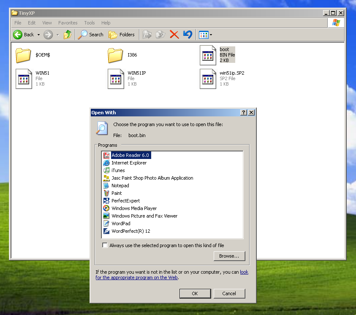Screen dimensions: 356x315
Task: Click the 'win51ip.SP2' file name text
Action: pyautogui.click(x=232, y=73)
